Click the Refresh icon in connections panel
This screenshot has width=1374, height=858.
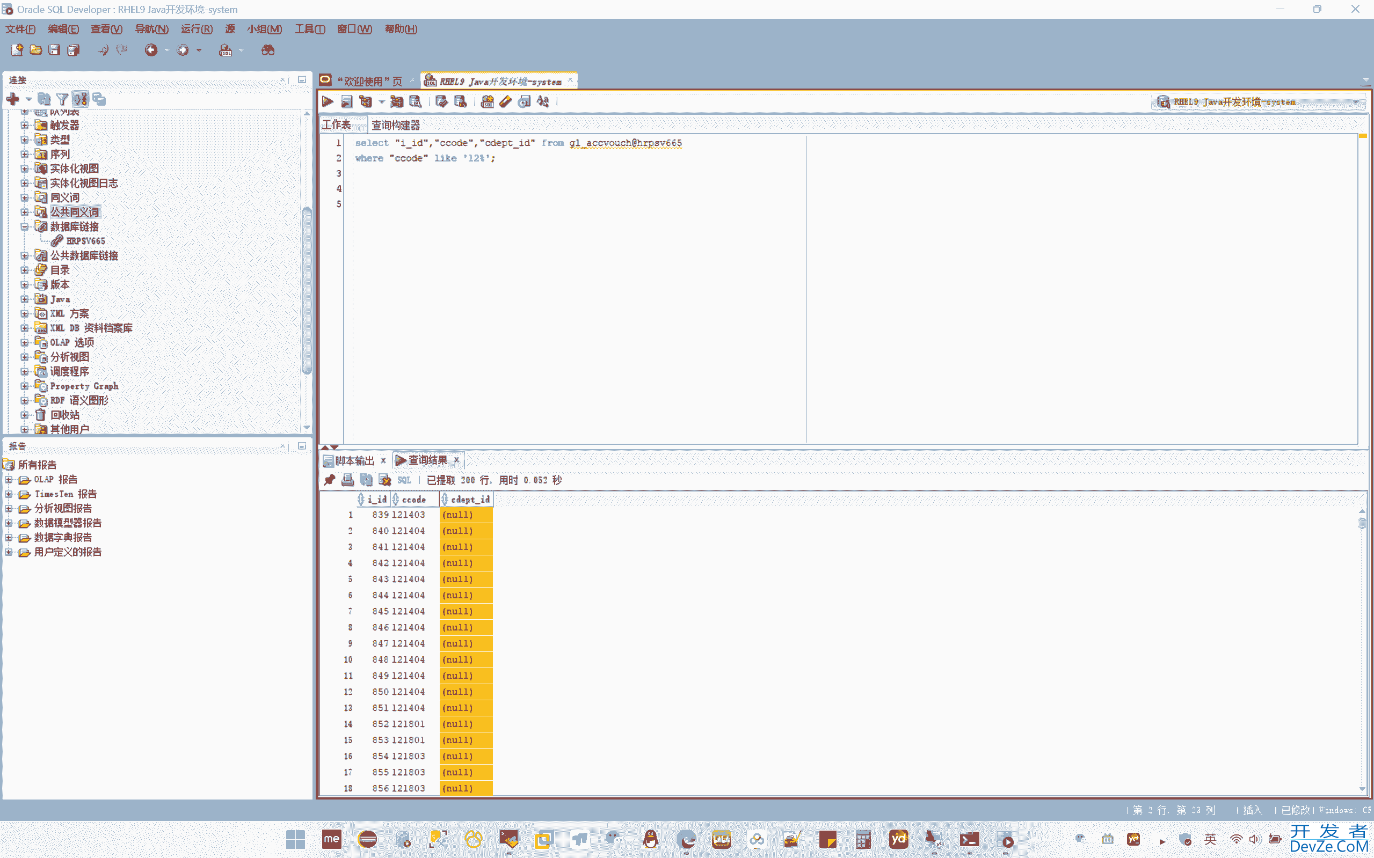coord(43,99)
